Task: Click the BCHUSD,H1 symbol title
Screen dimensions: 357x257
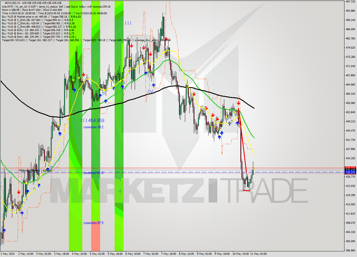Action: coord(13,3)
